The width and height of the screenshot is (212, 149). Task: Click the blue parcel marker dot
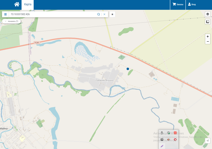point(128,69)
